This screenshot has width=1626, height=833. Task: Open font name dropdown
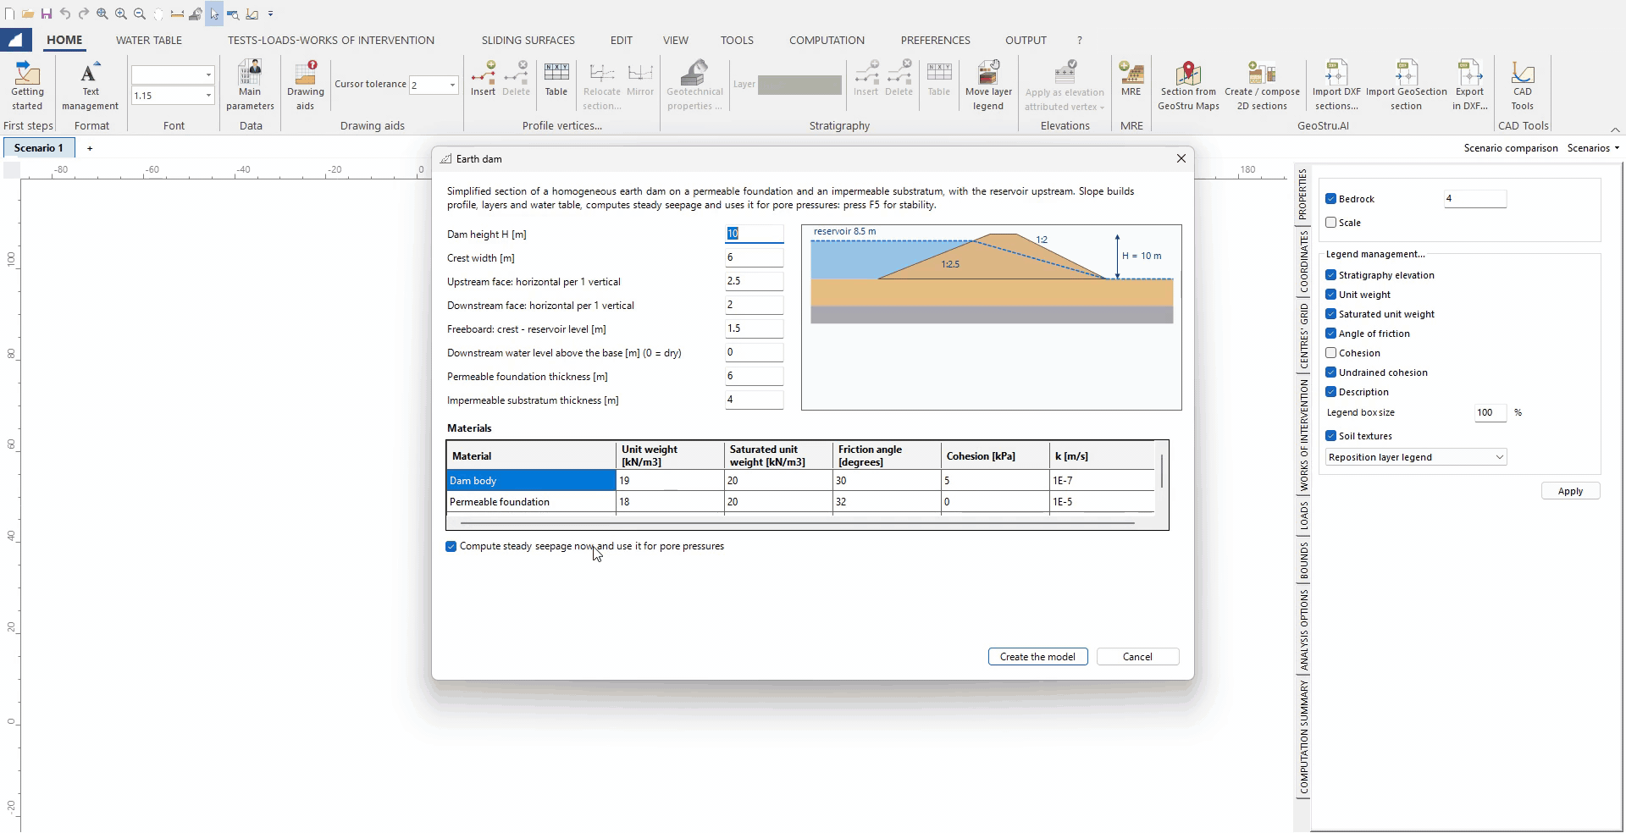pos(208,74)
